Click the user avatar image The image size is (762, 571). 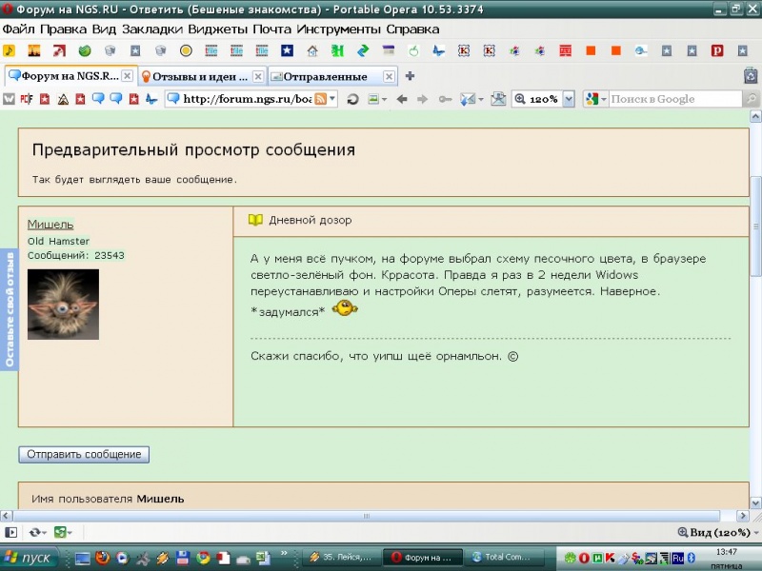click(x=63, y=305)
